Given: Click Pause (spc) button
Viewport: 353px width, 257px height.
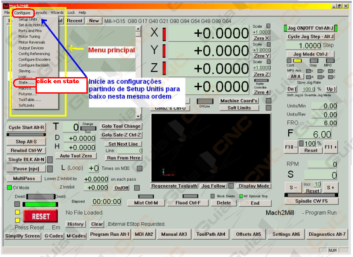Looking at the screenshot, I should point(26,169).
